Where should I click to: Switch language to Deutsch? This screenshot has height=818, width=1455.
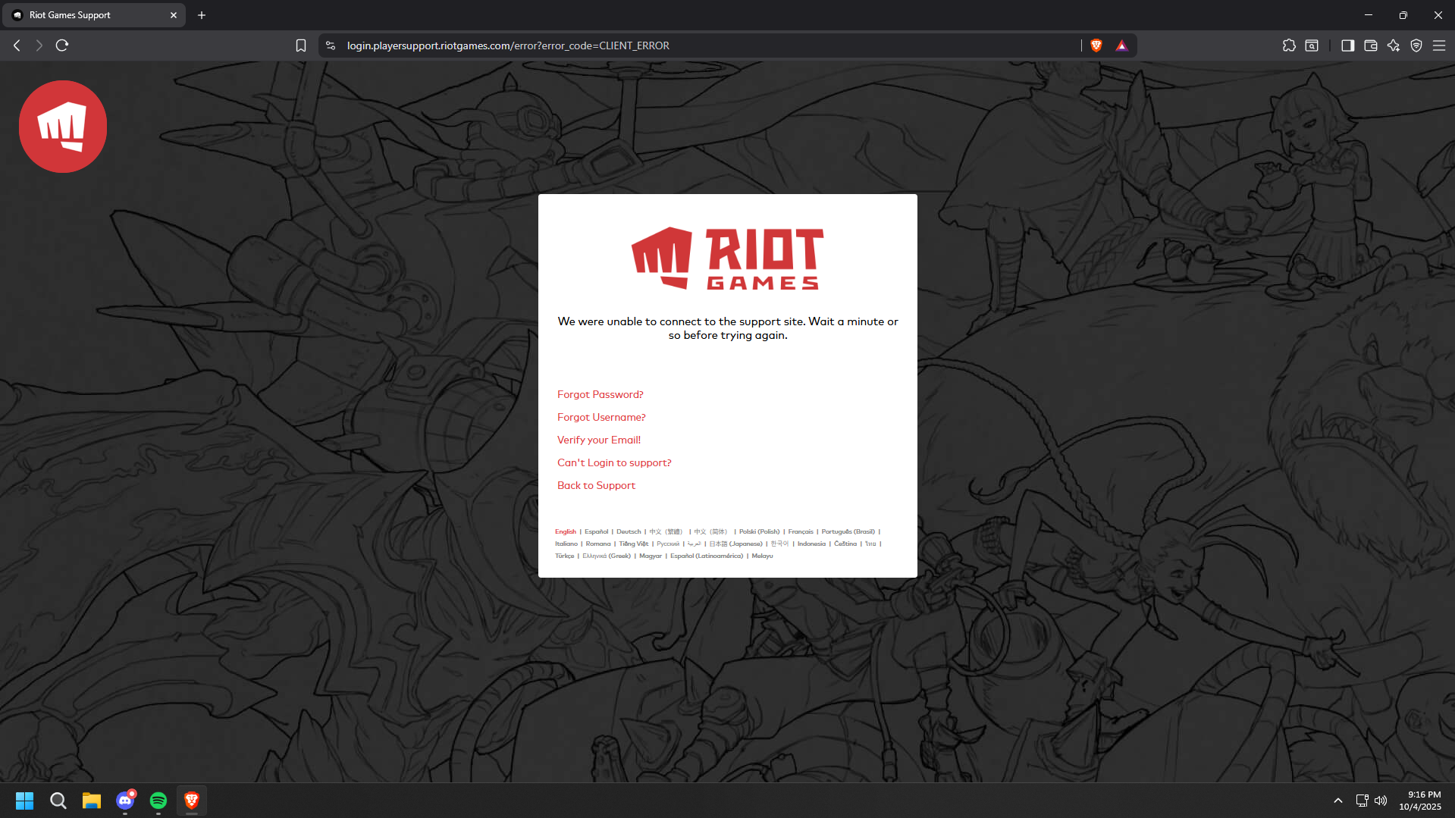629,531
